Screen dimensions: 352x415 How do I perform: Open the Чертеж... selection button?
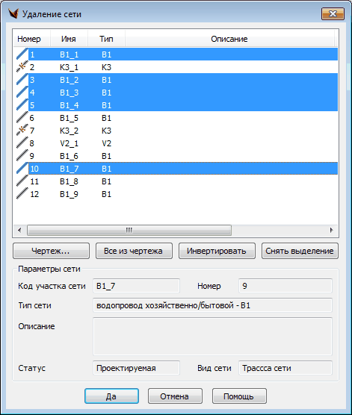[51, 251]
